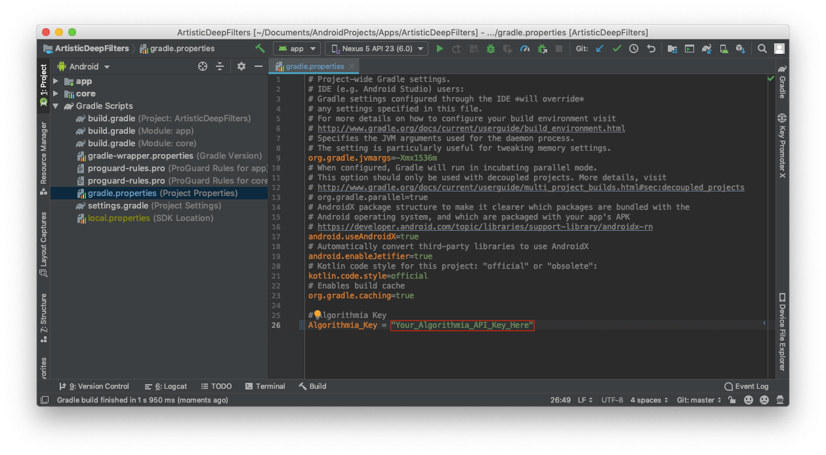
Task: Change file encoding UTF-8
Action: coord(612,400)
